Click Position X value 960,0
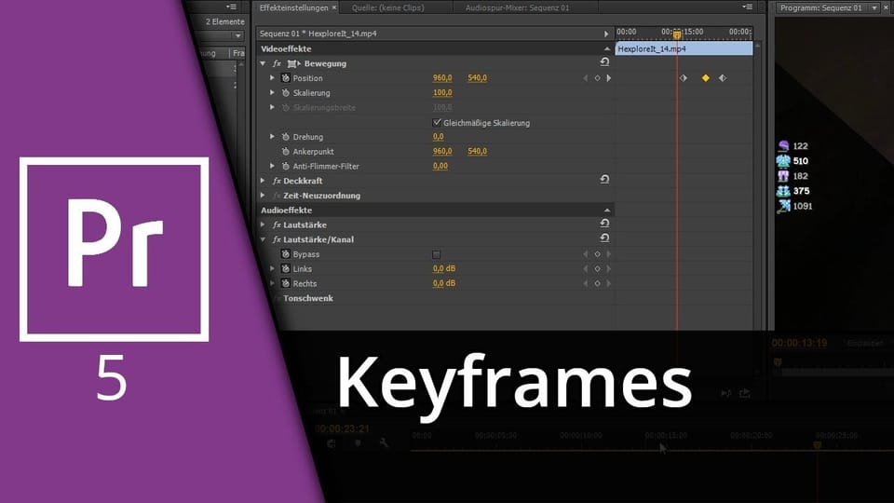The width and height of the screenshot is (894, 503). click(442, 78)
